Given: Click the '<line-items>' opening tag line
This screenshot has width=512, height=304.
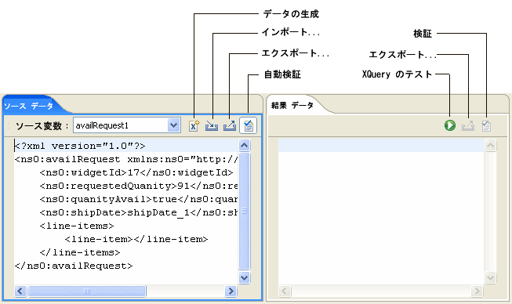Looking at the screenshot, I should tap(77, 226).
